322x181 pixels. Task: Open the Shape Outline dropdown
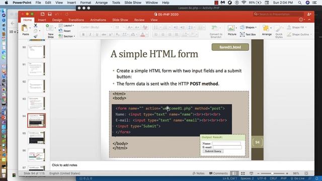(x=299, y=35)
